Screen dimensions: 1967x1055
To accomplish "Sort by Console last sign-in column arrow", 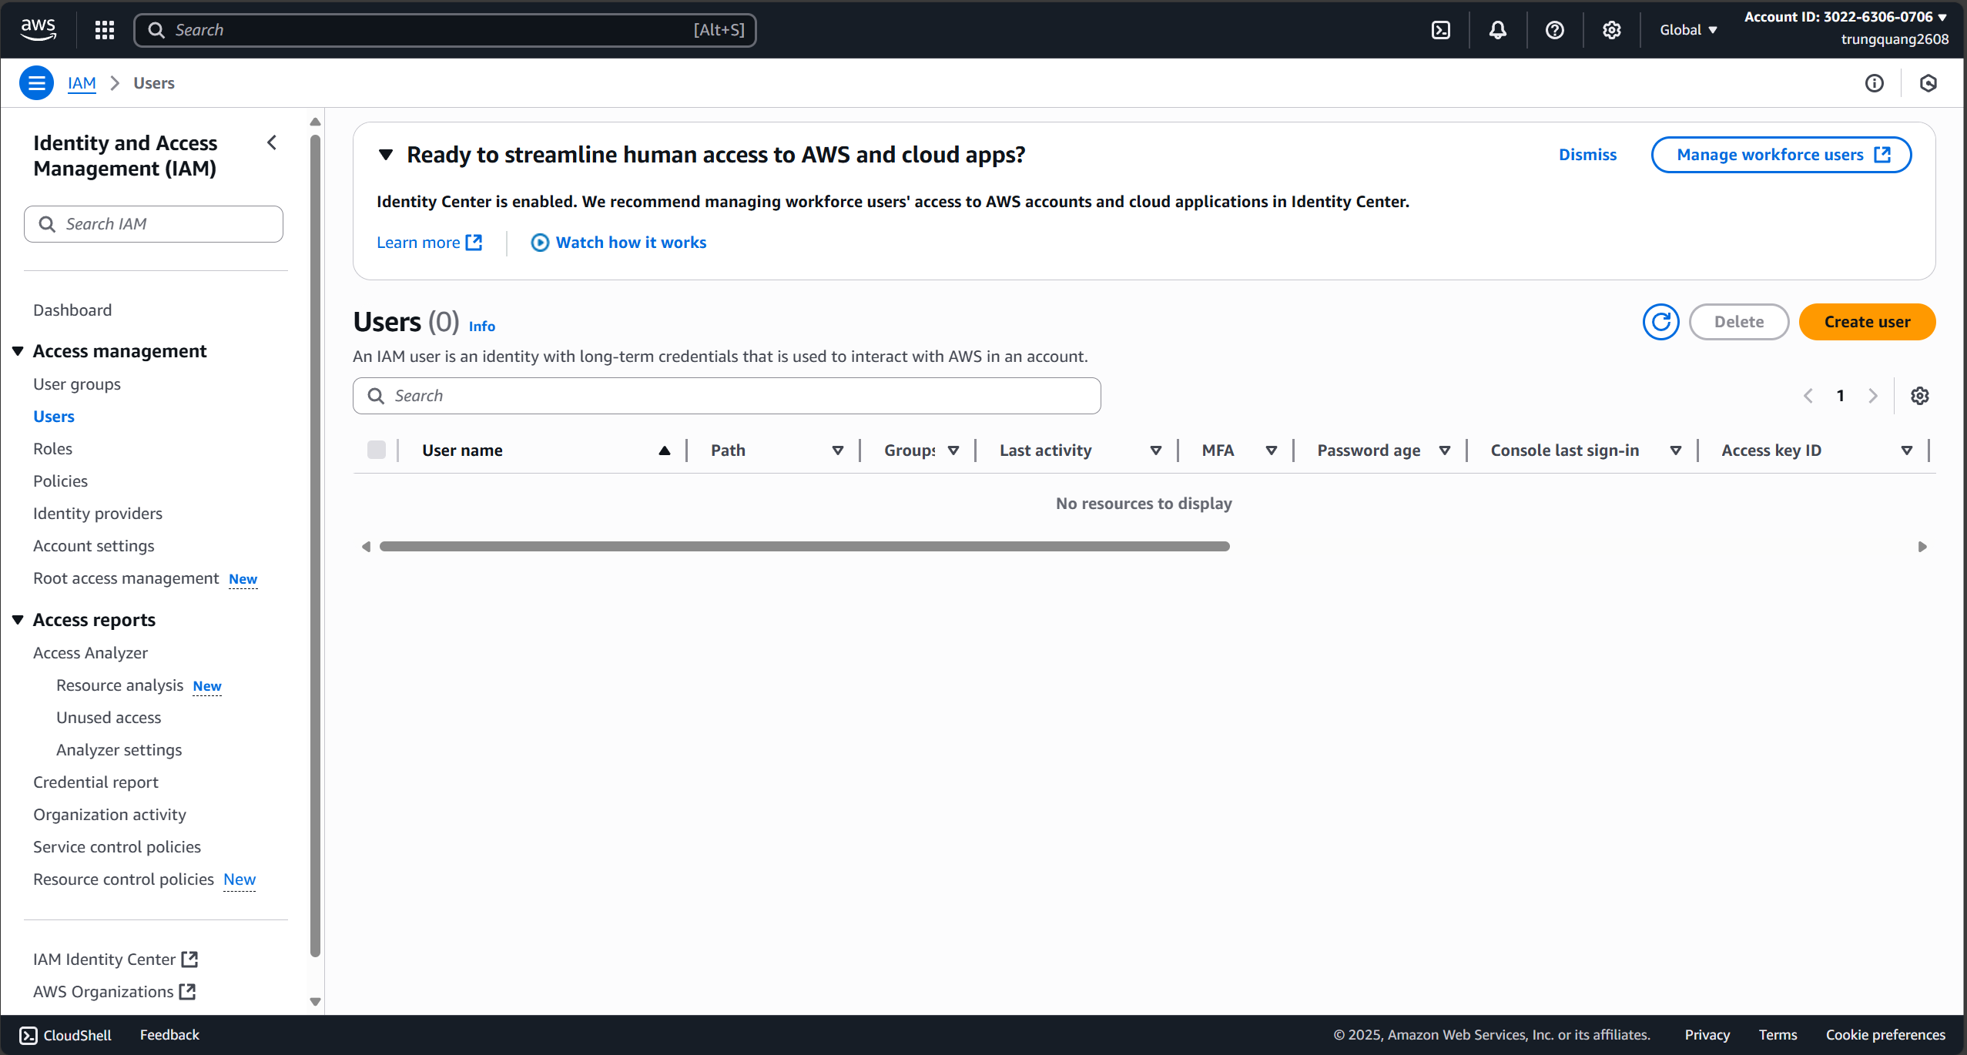I will point(1675,450).
